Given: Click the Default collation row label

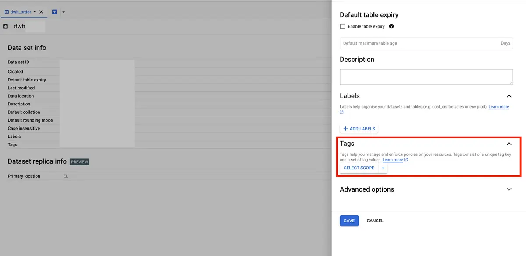Looking at the screenshot, I should click(x=24, y=112).
